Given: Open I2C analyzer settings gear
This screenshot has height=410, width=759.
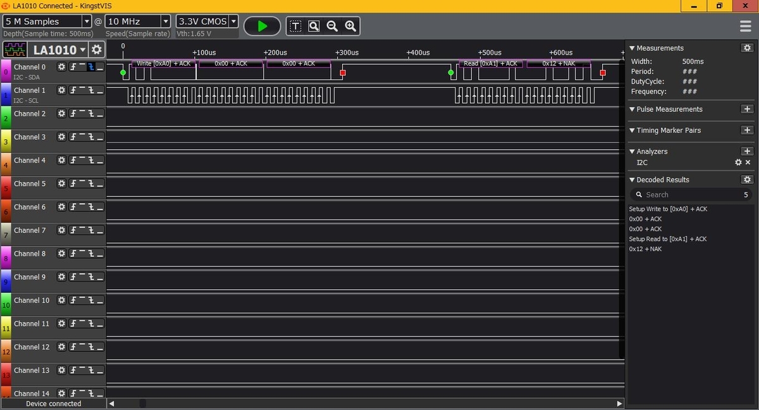Looking at the screenshot, I should click(738, 163).
